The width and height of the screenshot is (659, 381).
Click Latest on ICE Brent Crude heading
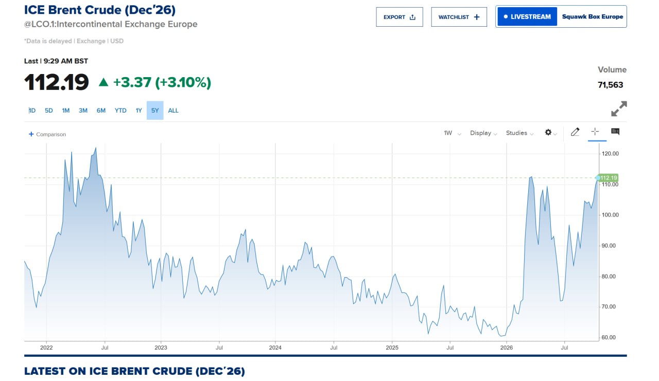pos(134,371)
